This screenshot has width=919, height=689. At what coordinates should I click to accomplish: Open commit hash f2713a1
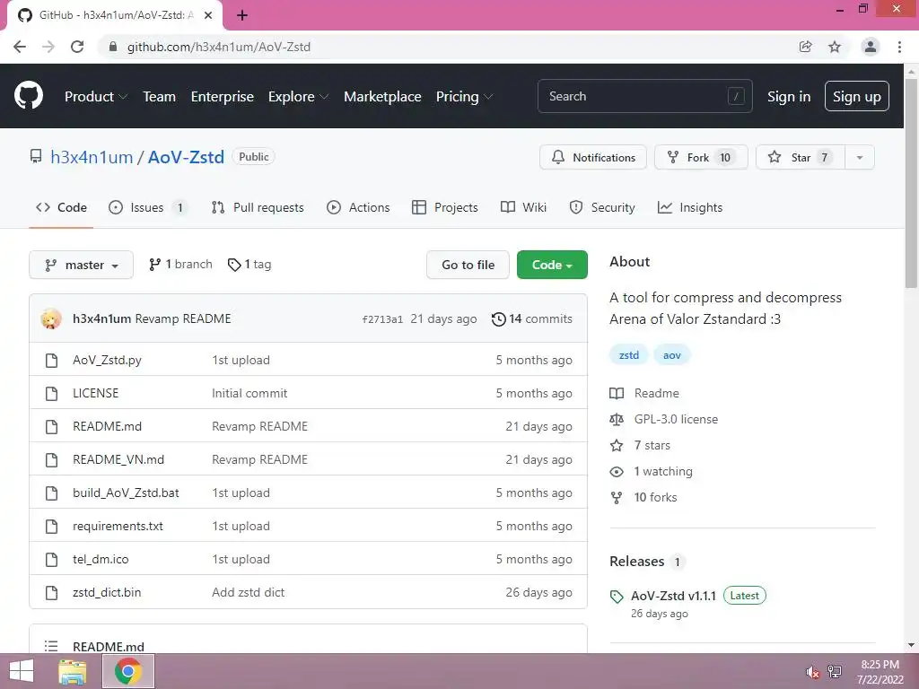[x=382, y=319]
